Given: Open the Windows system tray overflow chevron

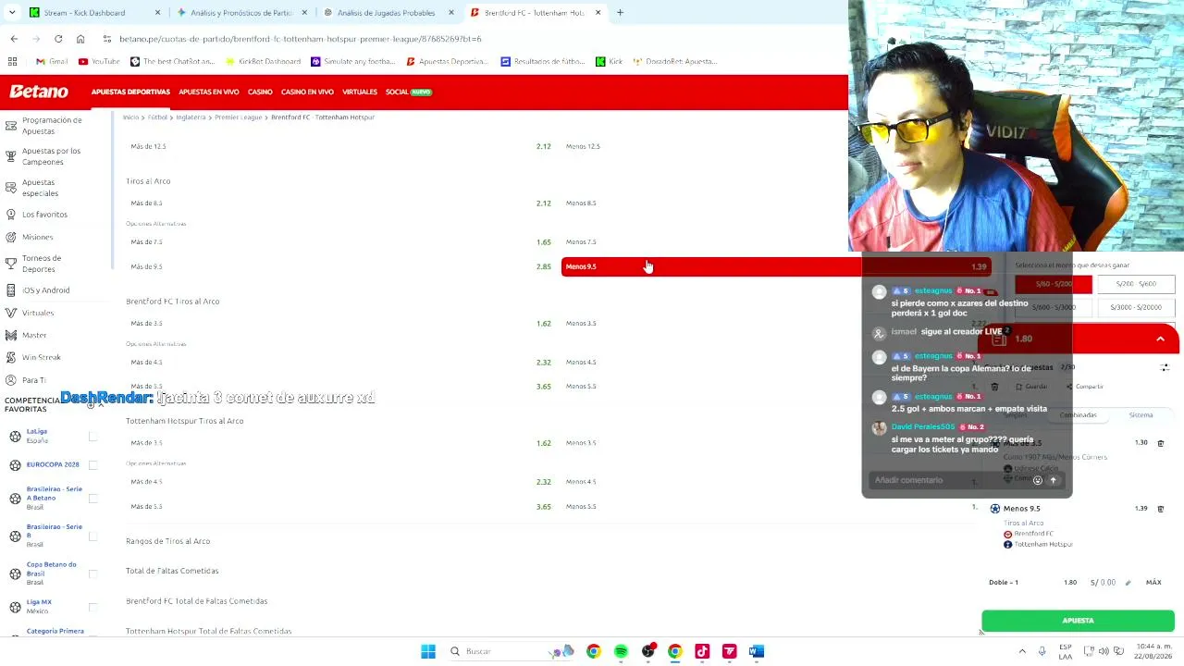Looking at the screenshot, I should click(1022, 651).
